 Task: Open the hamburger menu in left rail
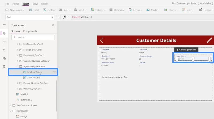(4, 25)
